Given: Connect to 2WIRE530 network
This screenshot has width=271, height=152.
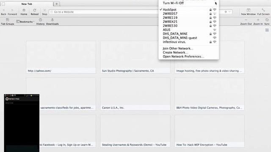Looking at the screenshot, I should (188, 26).
